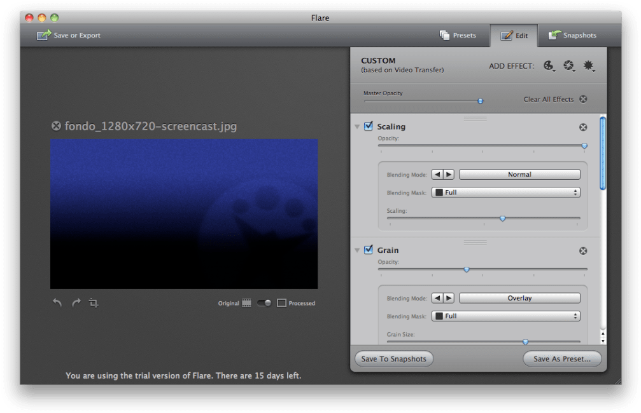This screenshot has height=413, width=641.
Task: Switch to the Presets tab
Action: point(459,36)
